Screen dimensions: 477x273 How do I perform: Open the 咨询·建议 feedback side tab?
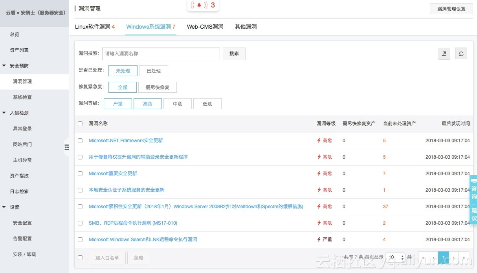[x=474, y=200]
